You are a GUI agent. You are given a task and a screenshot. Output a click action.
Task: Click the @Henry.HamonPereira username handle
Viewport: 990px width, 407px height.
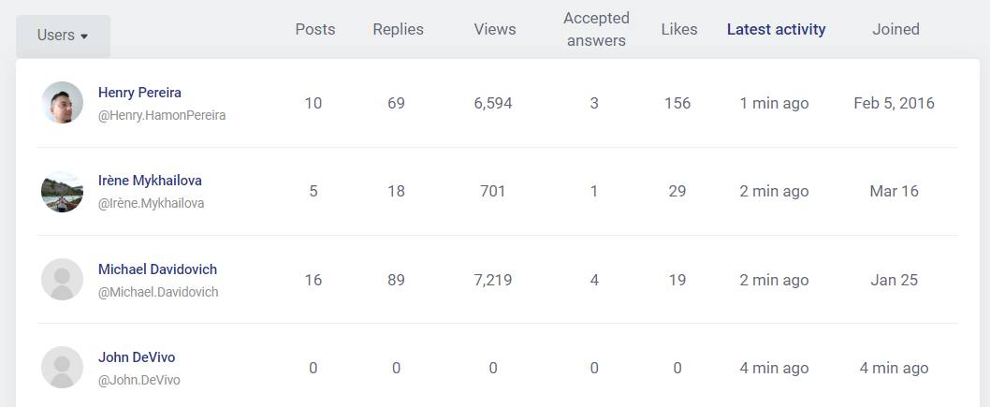[x=162, y=116]
